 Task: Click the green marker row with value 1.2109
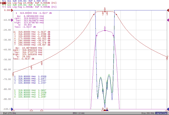point(30,92)
